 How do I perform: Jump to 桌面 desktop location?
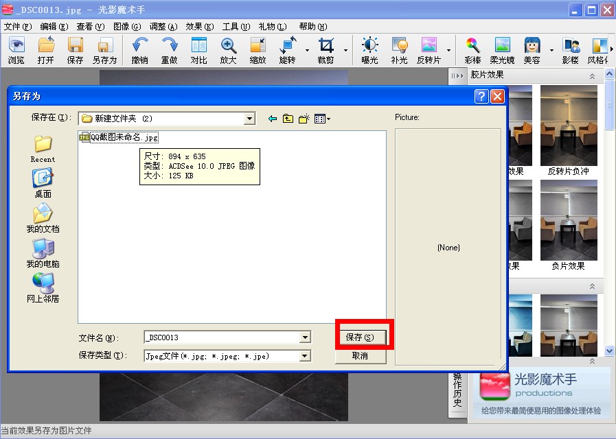[x=43, y=183]
